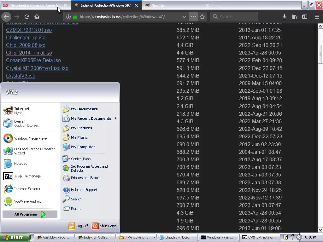The image size is (323, 242).
Task: Open the library bookmarks icon
Action: point(295,17)
